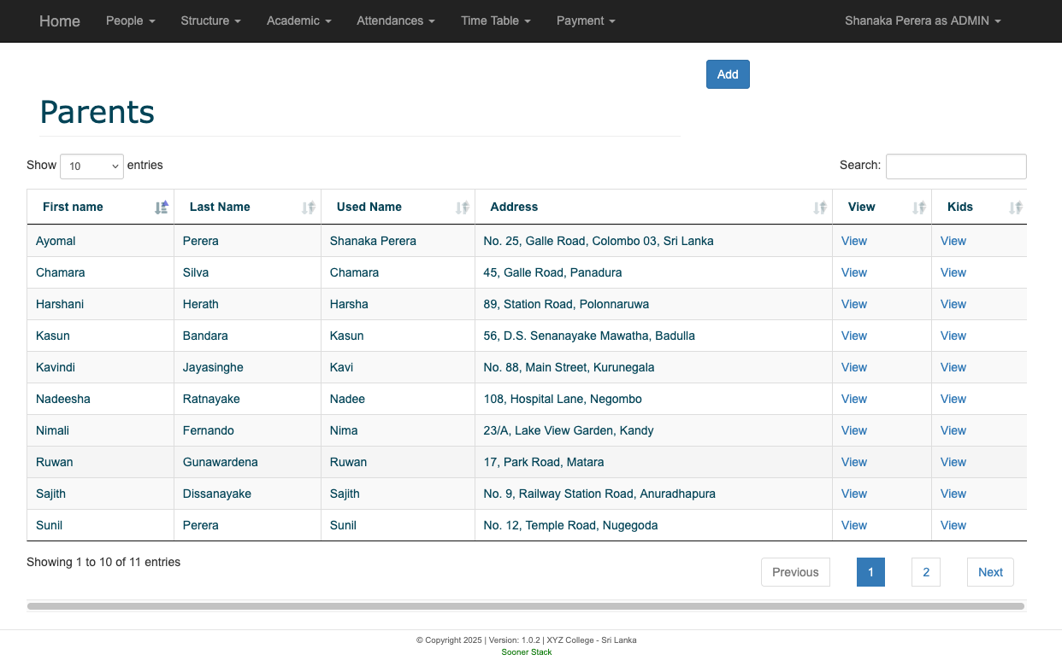
Task: Go to pagination page 2
Action: click(x=925, y=572)
